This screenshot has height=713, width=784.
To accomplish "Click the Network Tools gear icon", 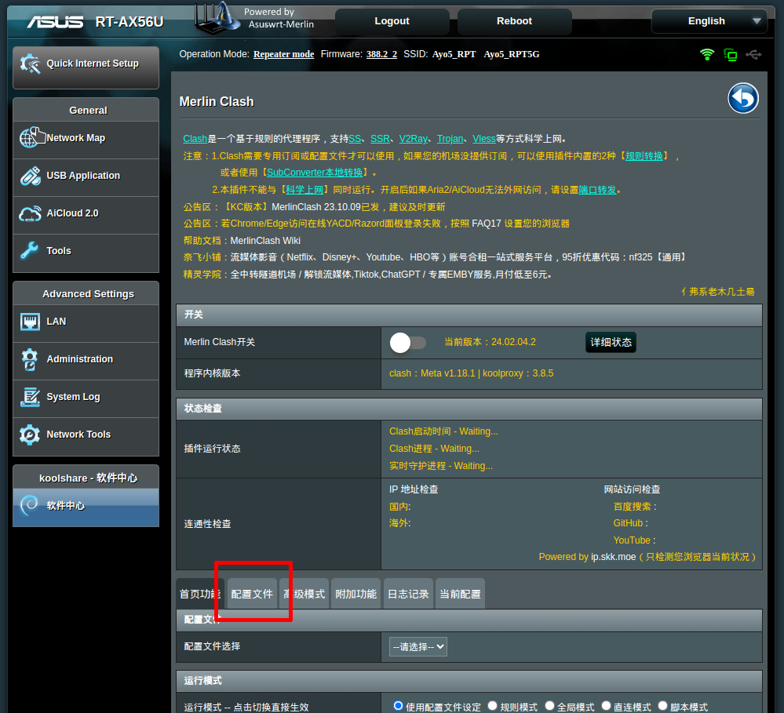I will click(30, 435).
